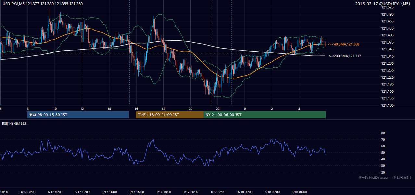This screenshot has width=415, height=195.
Task: Click the London 16:00-21:00 JST session bar
Action: pos(170,115)
